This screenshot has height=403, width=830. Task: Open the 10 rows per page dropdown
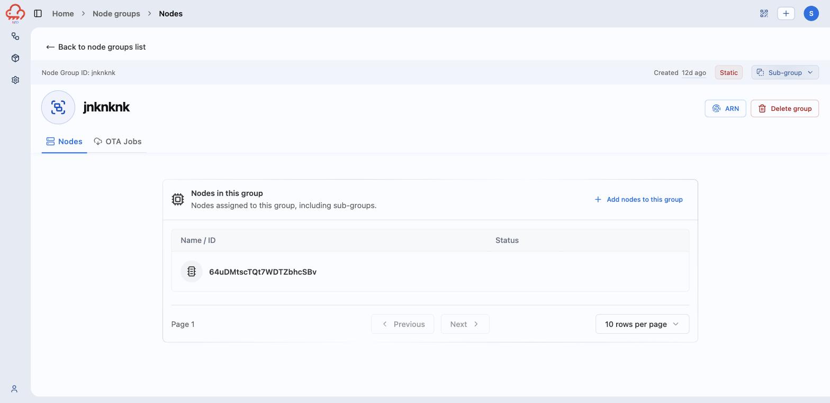pos(642,324)
